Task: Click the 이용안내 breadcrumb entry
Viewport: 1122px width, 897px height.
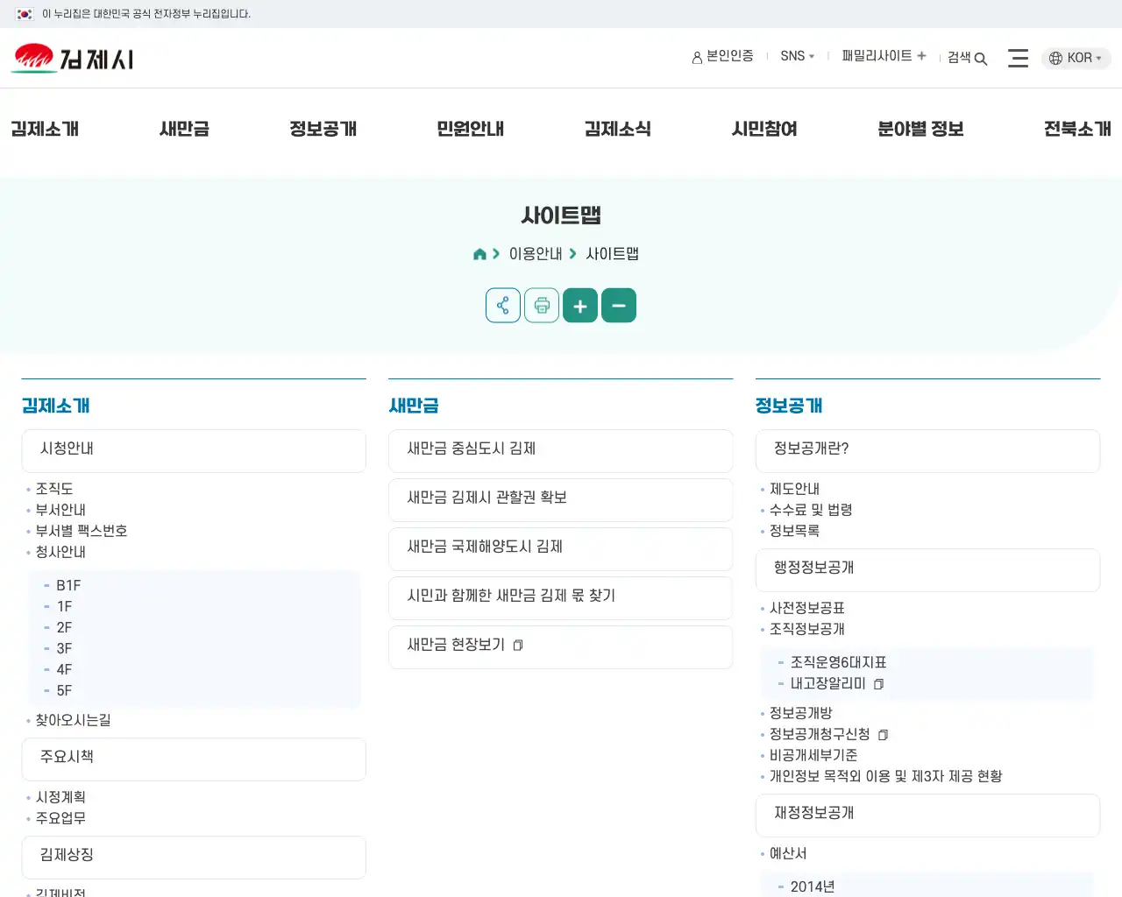Action: pos(536,253)
